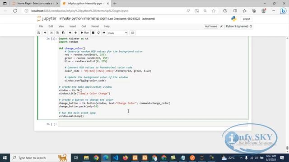
Task: Click the Not Trusted button
Action: pos(211,26)
